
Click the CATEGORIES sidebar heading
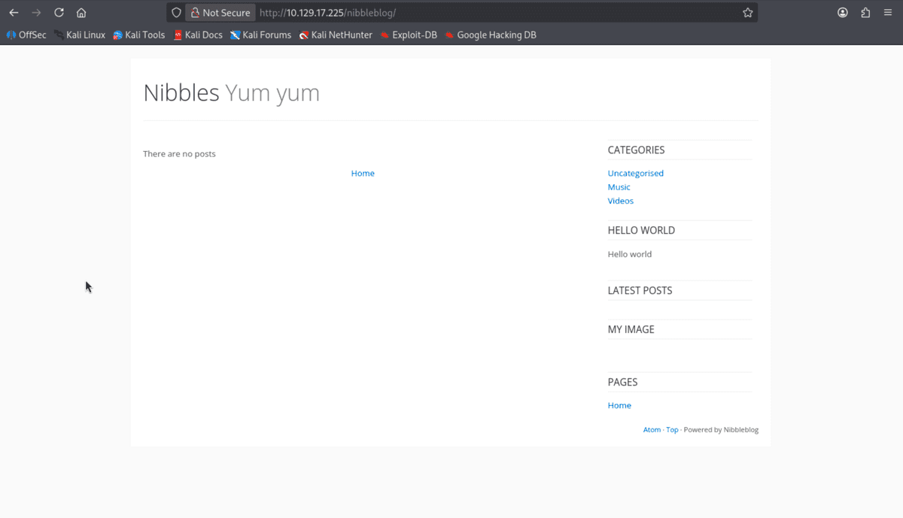point(636,150)
